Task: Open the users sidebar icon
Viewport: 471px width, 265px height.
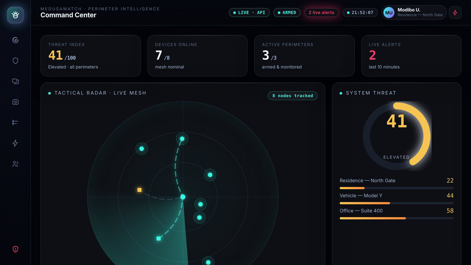Action: tap(15, 164)
